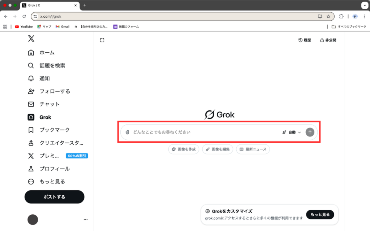Expand もっと見る in the sidebar

31,182
